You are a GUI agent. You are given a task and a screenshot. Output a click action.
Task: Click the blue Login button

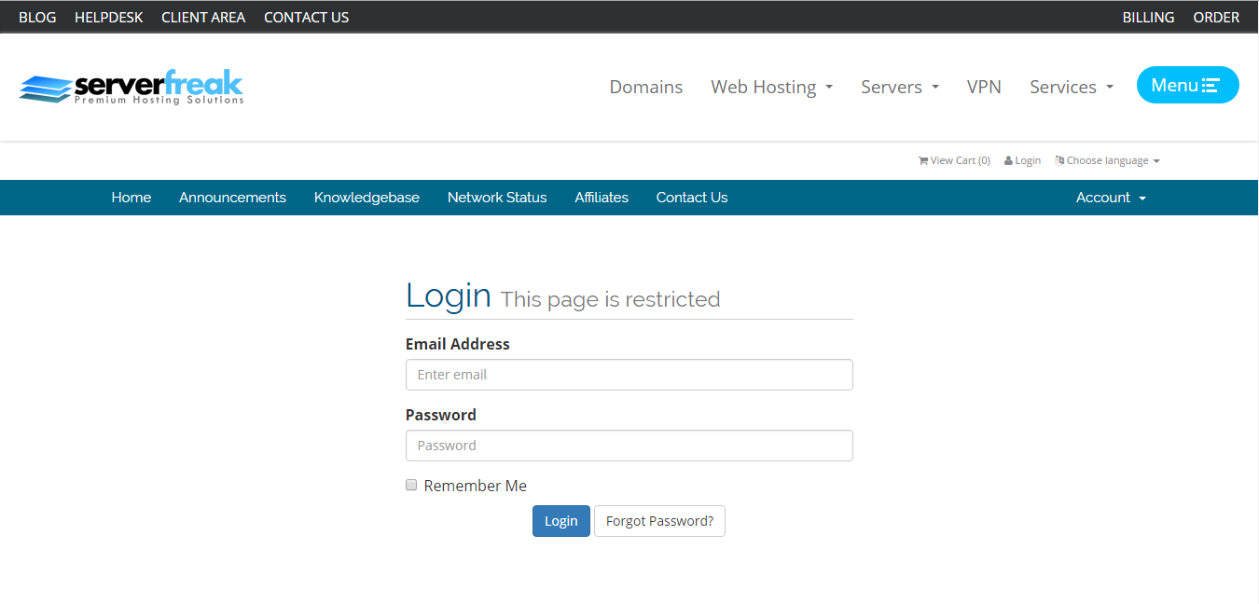pyautogui.click(x=561, y=521)
